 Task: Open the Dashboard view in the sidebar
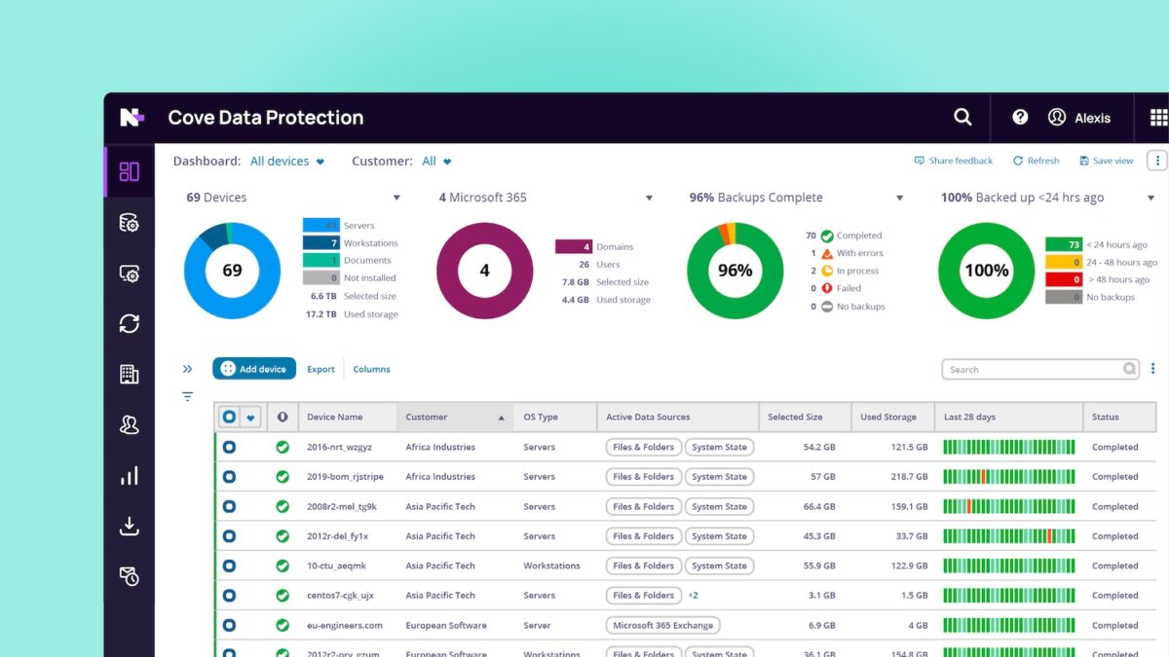[130, 172]
